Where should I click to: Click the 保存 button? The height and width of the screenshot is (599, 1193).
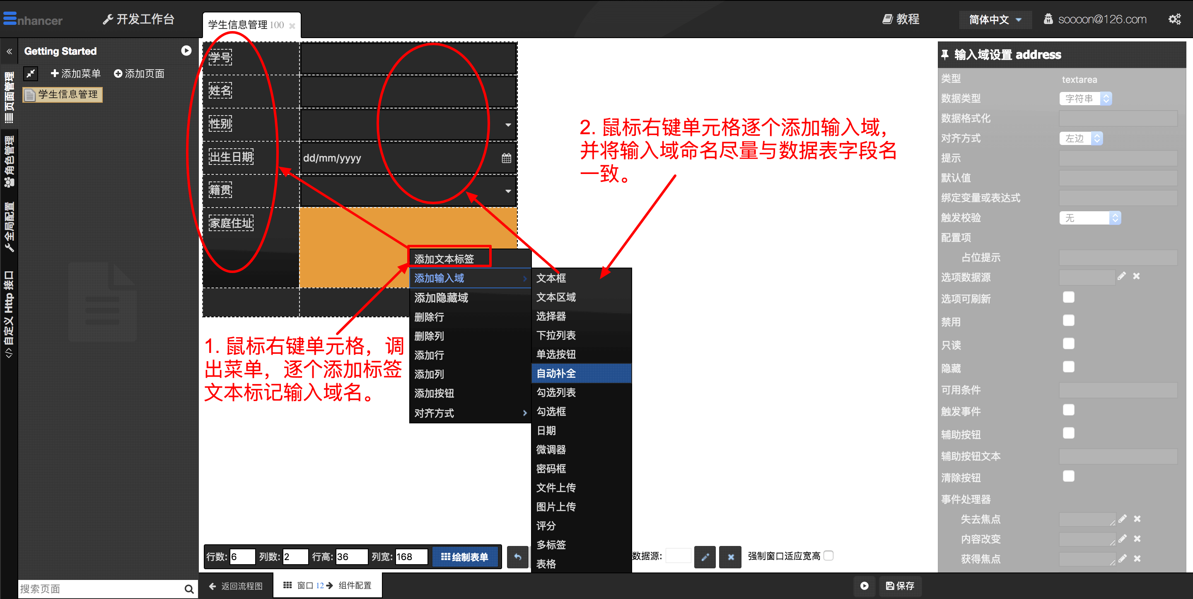click(900, 586)
